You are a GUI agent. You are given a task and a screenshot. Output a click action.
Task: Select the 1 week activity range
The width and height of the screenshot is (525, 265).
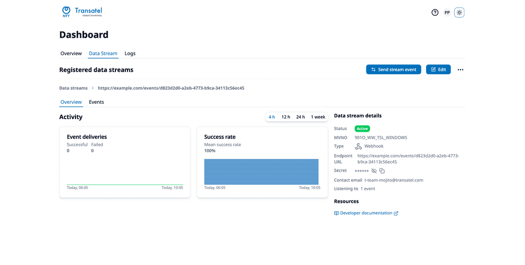(x=318, y=117)
